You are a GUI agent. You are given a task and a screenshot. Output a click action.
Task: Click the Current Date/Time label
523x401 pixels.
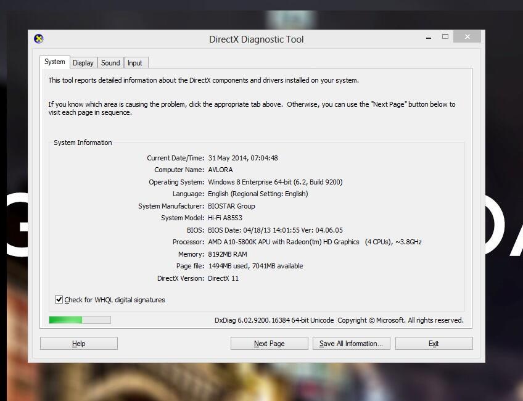click(175, 158)
